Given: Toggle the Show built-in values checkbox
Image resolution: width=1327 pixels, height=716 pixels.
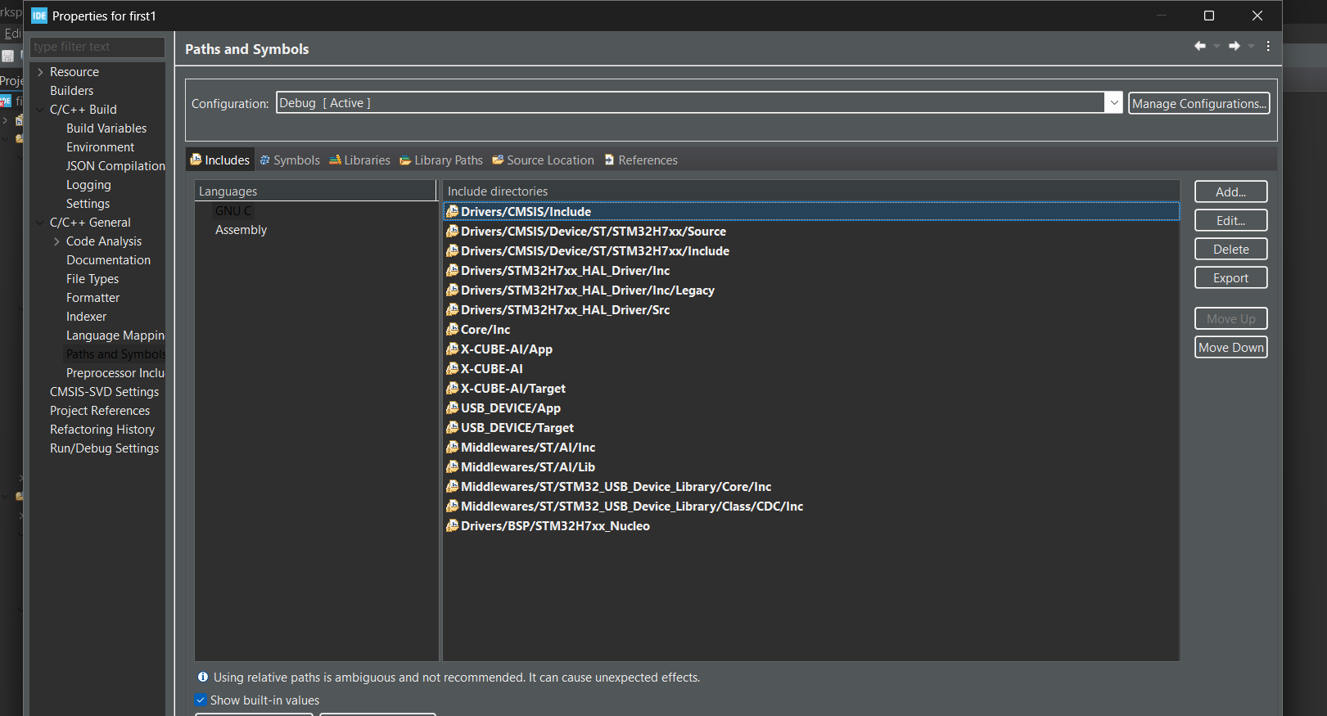Looking at the screenshot, I should click(x=201, y=700).
